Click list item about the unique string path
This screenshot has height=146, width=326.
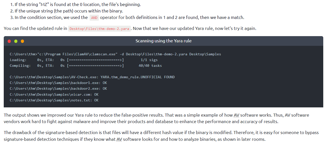tap(69, 11)
